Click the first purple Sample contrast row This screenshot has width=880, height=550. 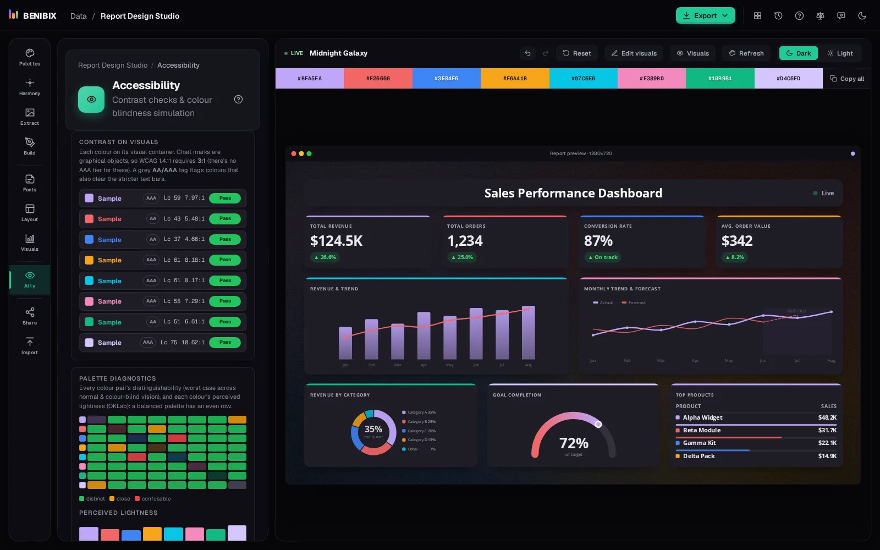tap(162, 198)
